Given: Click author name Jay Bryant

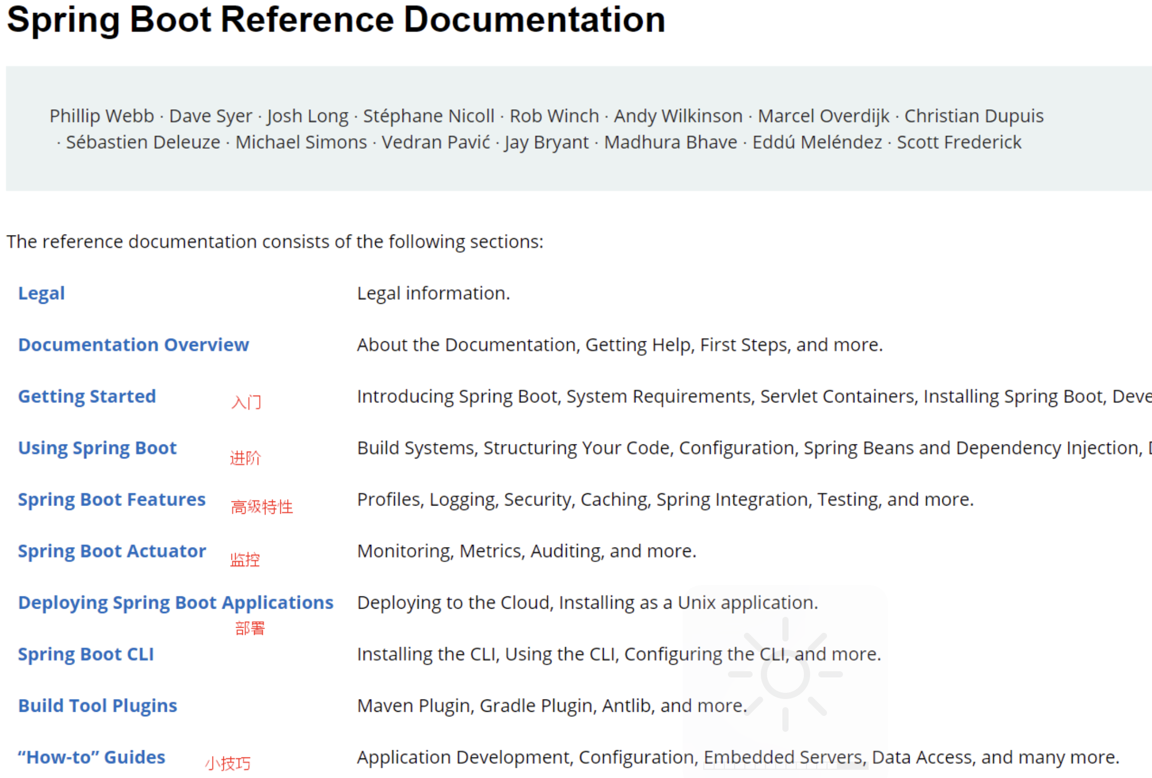Looking at the screenshot, I should coord(547,143).
